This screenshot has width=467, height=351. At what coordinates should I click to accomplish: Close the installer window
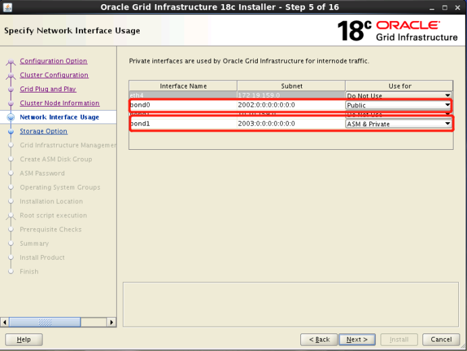coord(458,7)
